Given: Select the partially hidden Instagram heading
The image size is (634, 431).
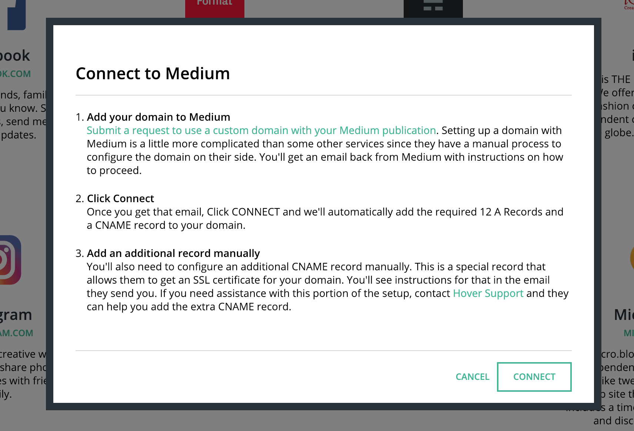Looking at the screenshot, I should coord(16,315).
